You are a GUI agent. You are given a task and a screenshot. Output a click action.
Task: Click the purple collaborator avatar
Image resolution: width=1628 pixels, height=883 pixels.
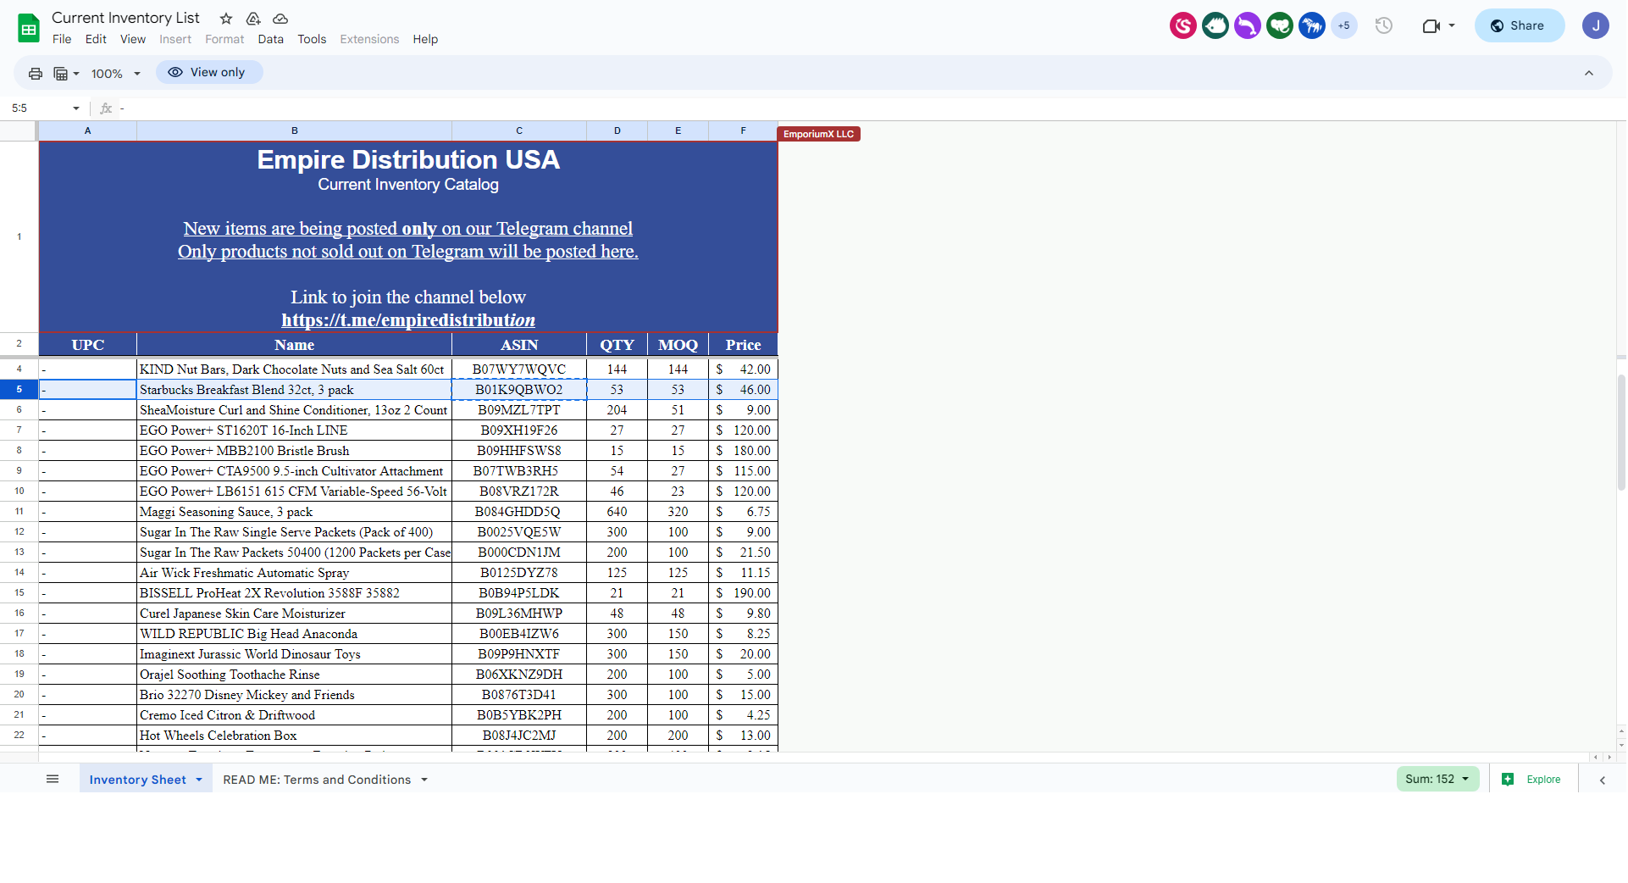[x=1248, y=25]
